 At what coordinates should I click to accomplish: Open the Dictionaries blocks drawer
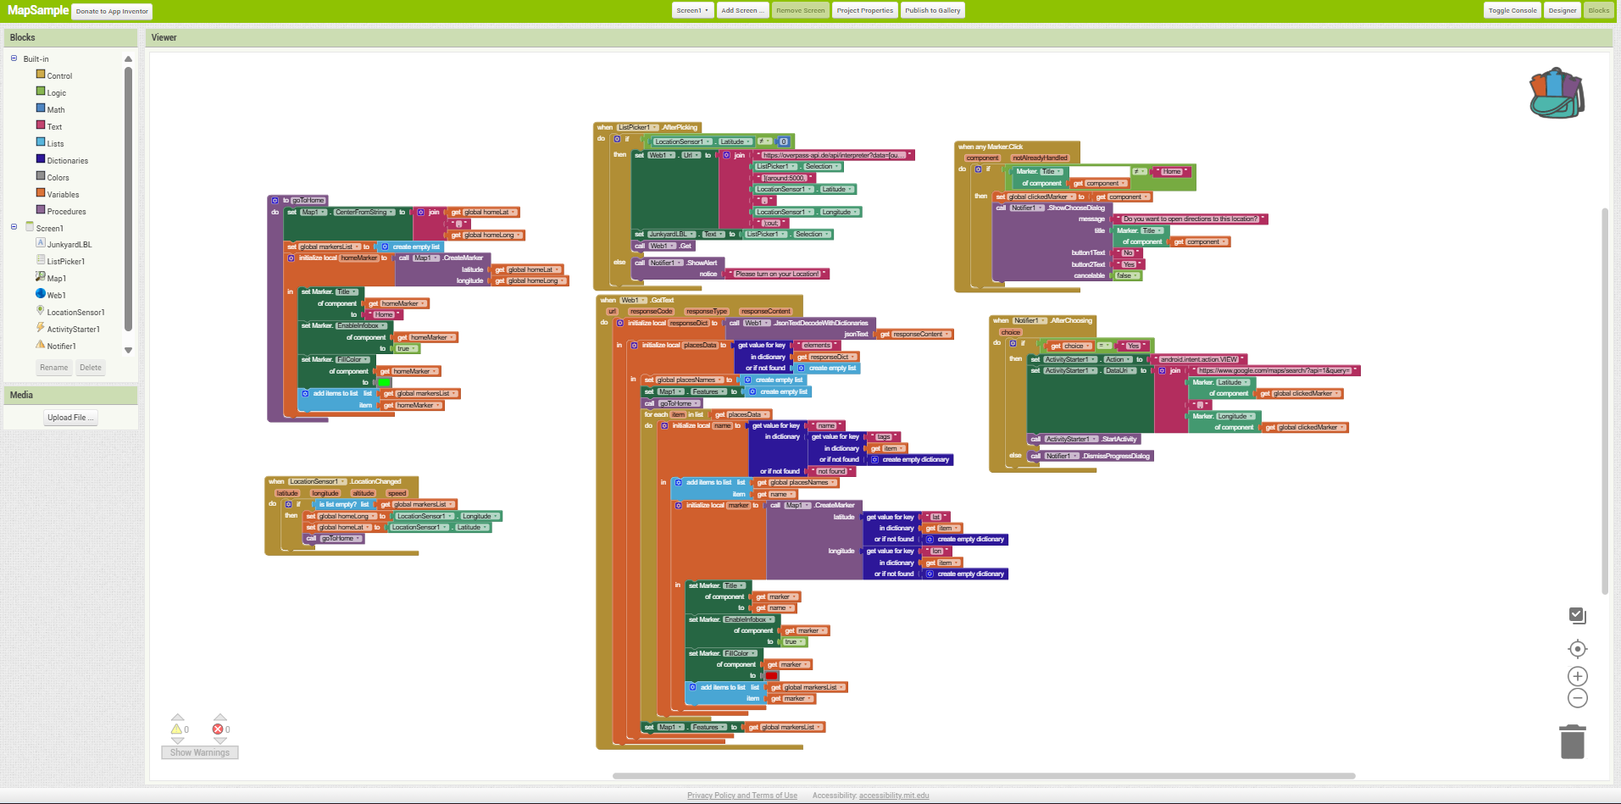tap(67, 161)
